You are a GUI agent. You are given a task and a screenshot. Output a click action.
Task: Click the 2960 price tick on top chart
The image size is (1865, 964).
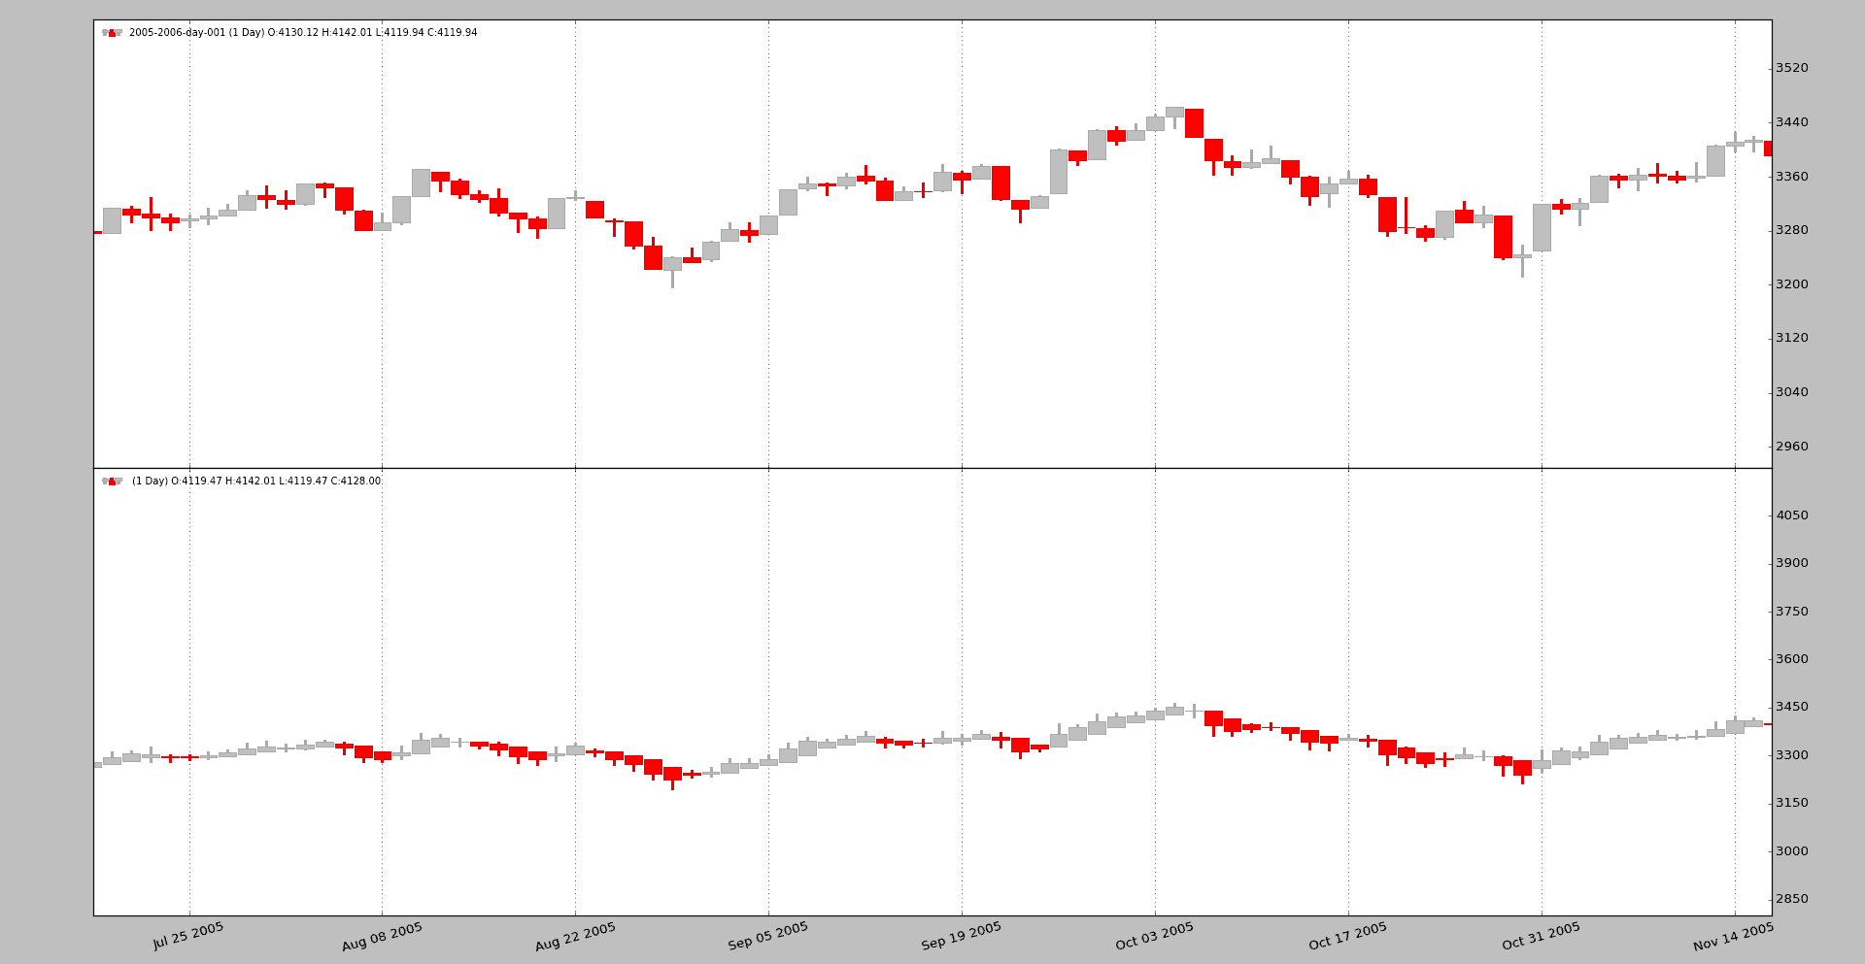1792,447
